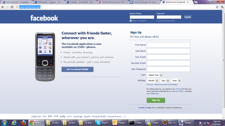Toggle the Keep me logged in checkbox
The height and width of the screenshot is (126, 225).
pos(131,21)
